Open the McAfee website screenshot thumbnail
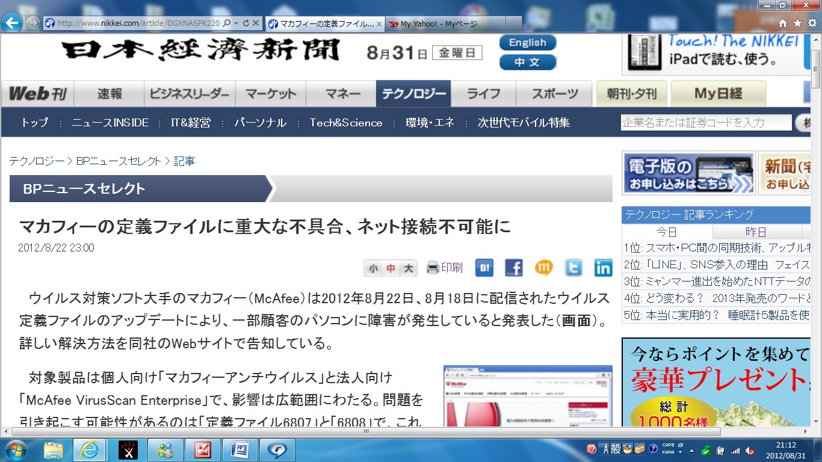 (528, 395)
